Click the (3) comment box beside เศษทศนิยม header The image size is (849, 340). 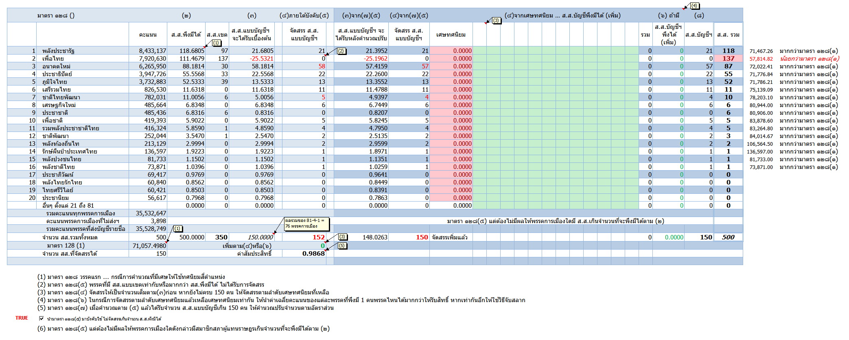[496, 20]
